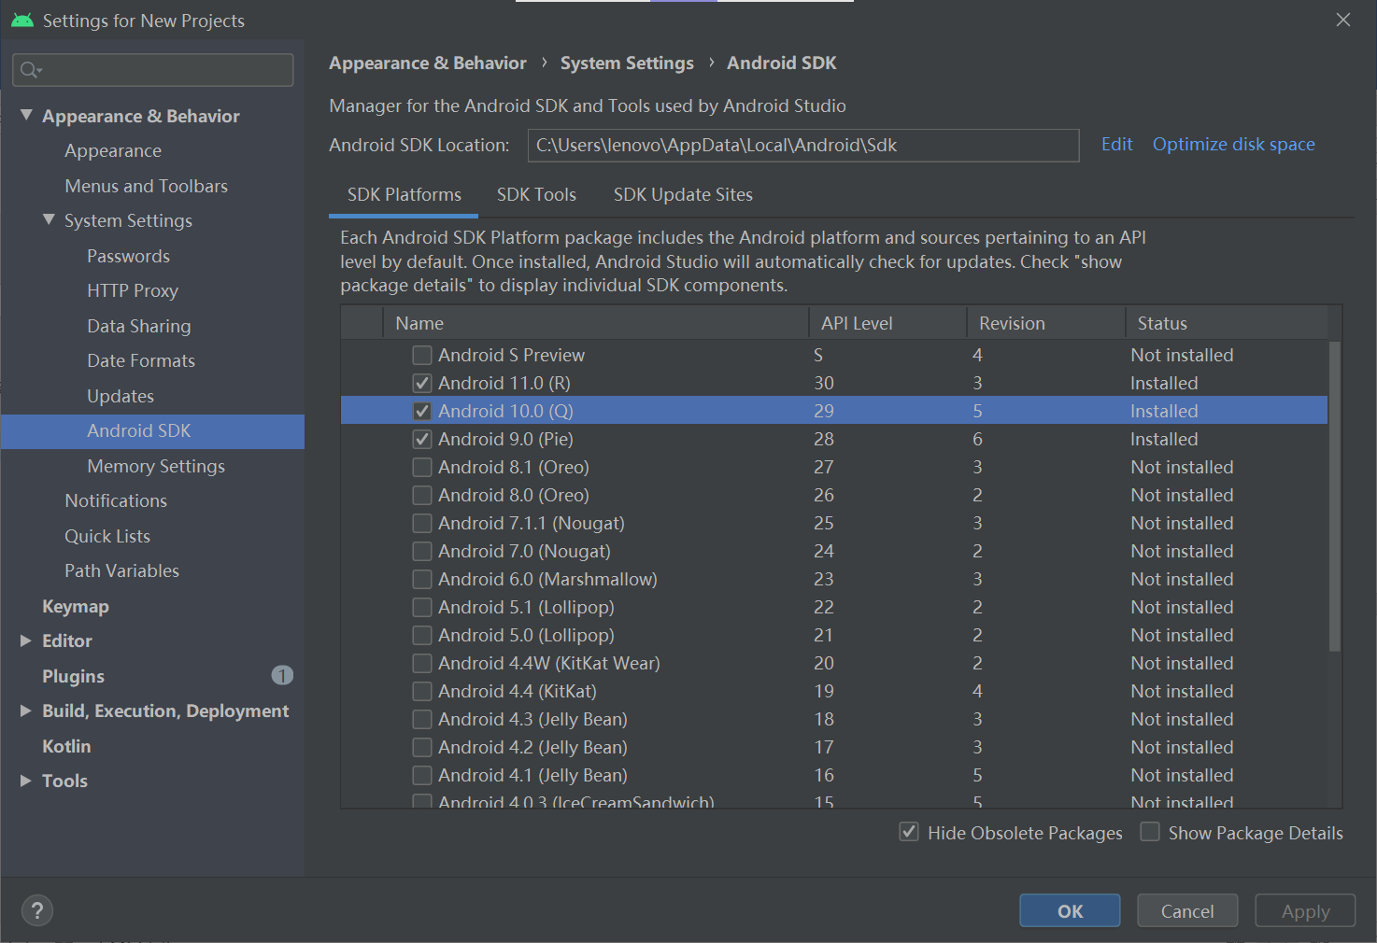Click the settings search field
This screenshot has height=943, width=1377.
tap(153, 70)
